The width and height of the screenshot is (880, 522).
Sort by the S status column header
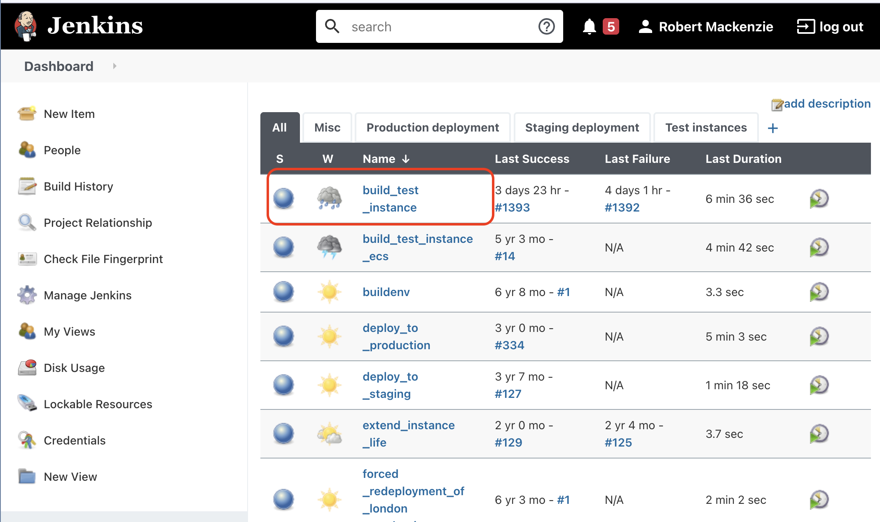(280, 159)
